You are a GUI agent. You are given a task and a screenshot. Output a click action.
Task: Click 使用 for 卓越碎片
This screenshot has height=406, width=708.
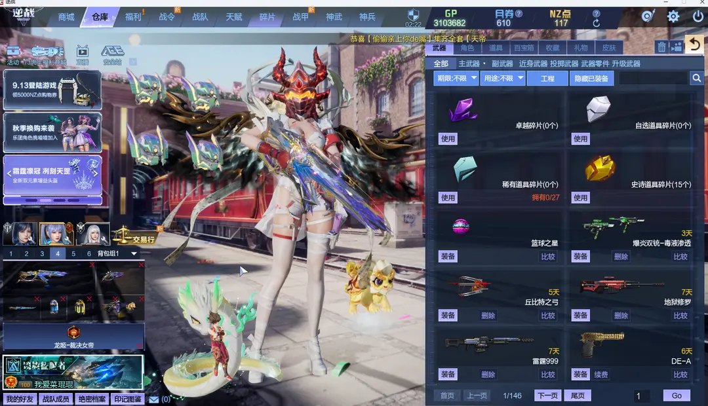[448, 139]
